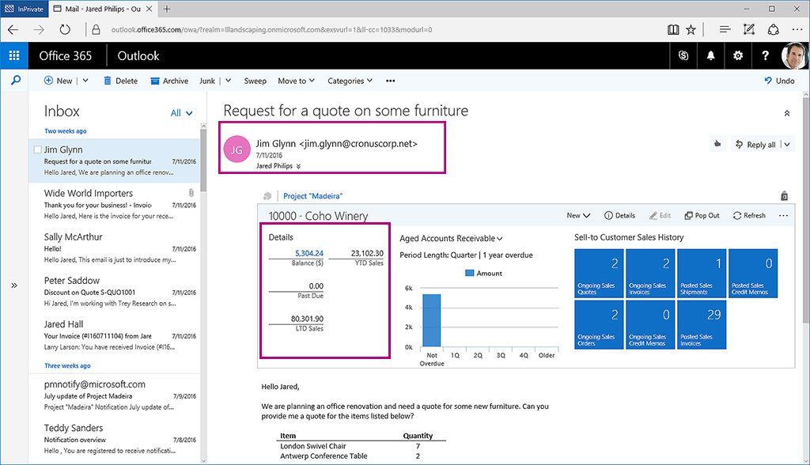The image size is (810, 465).
Task: Click Sweep in the toolbar
Action: point(255,81)
